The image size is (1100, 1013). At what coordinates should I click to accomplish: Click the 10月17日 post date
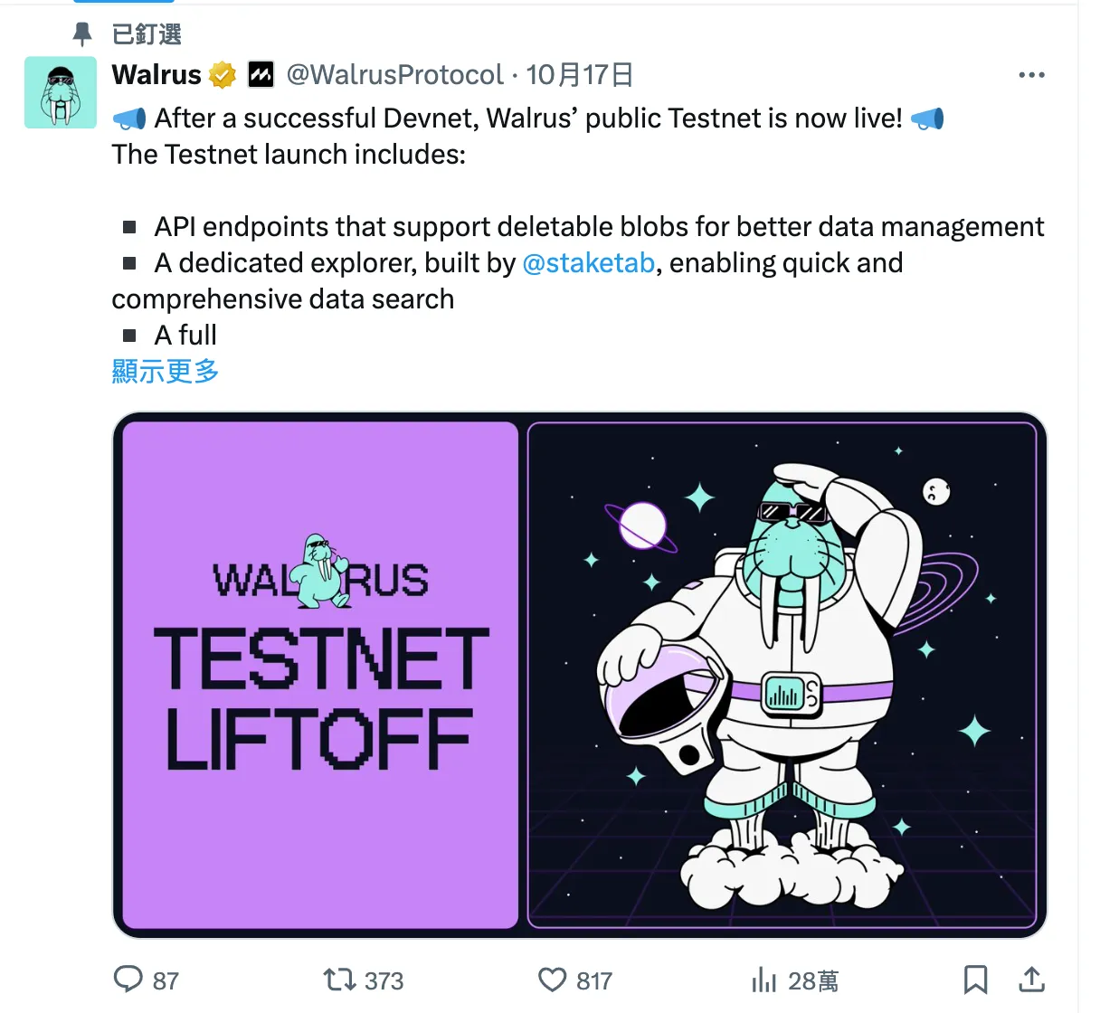pyautogui.click(x=579, y=74)
